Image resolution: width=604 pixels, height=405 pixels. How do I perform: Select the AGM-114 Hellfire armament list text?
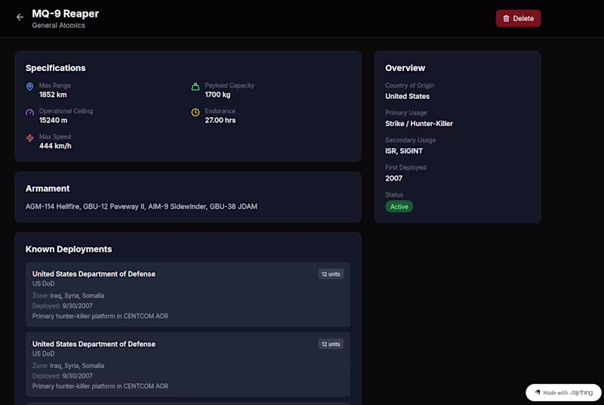[141, 206]
